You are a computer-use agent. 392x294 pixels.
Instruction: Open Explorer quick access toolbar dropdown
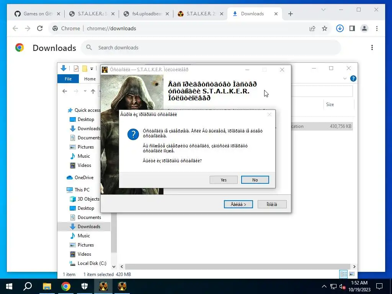click(x=92, y=69)
